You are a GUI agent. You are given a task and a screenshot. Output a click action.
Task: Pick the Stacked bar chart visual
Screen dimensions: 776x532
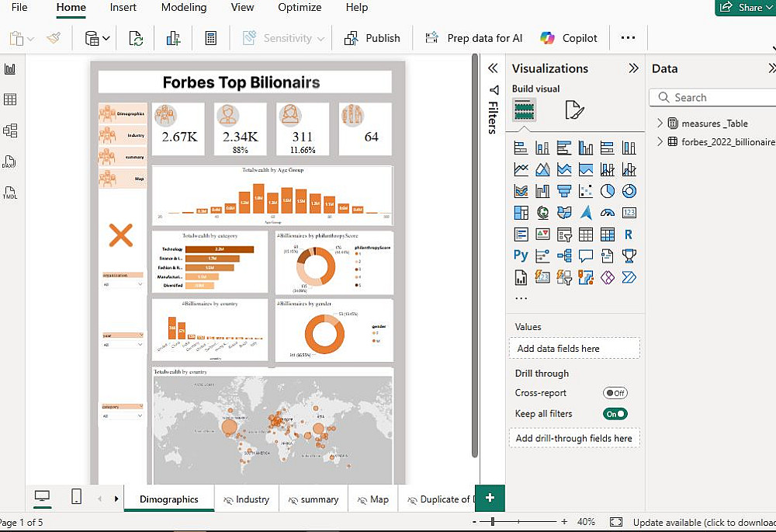pyautogui.click(x=521, y=148)
